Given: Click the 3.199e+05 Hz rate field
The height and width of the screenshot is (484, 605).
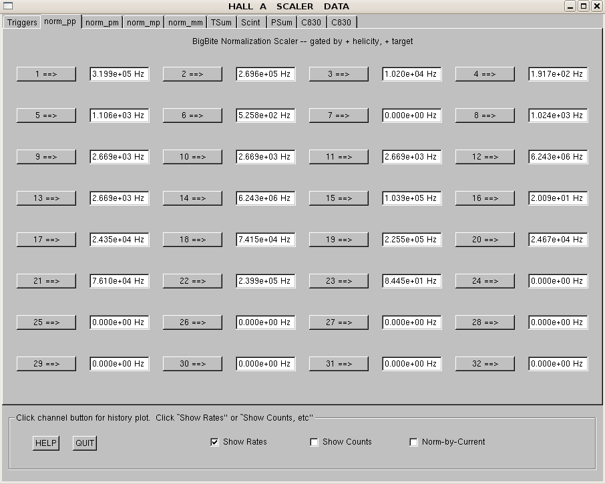Looking at the screenshot, I should (x=120, y=74).
